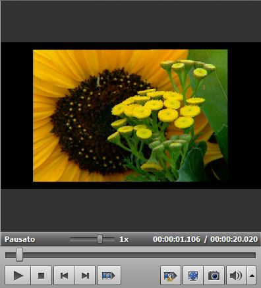Click the seek bar handle
This screenshot has width=261, height=288.
click(19, 255)
